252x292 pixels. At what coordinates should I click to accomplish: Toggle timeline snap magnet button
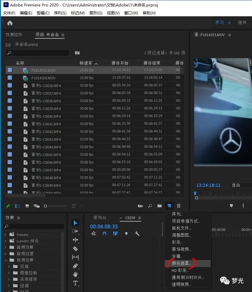coord(104,234)
